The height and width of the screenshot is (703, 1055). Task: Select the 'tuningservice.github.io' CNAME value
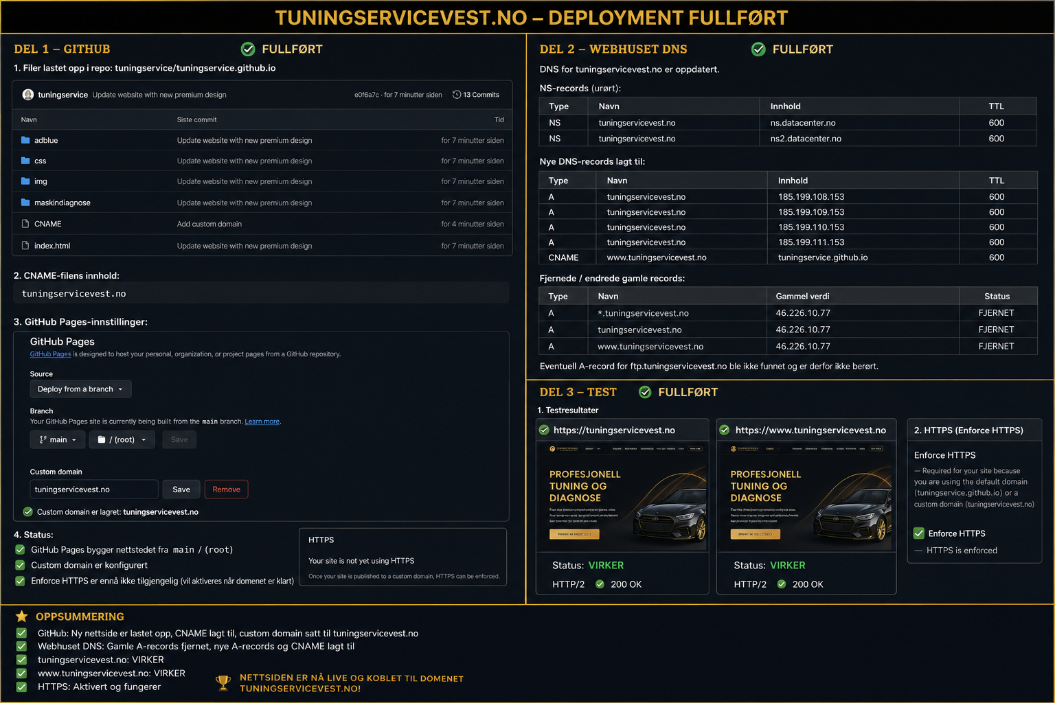pyautogui.click(x=823, y=257)
